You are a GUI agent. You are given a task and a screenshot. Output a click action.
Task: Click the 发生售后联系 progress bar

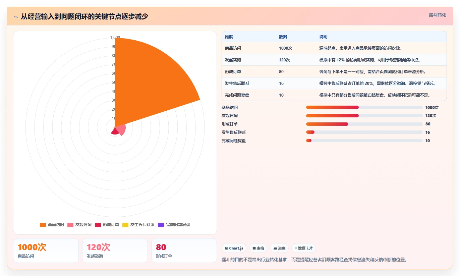pos(364,132)
